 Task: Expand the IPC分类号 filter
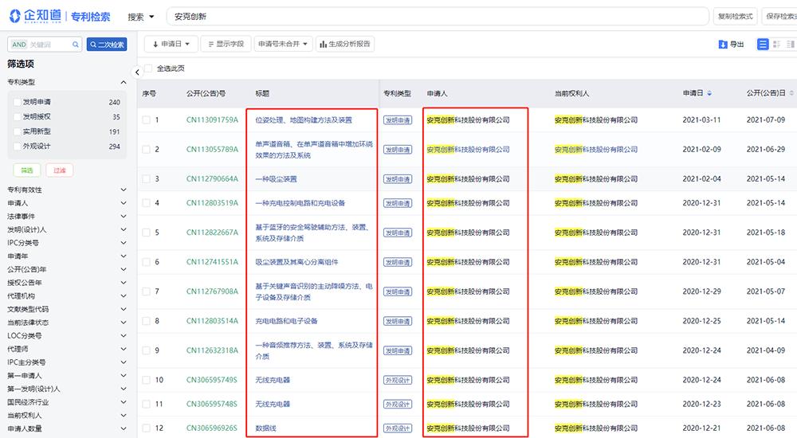(x=124, y=243)
